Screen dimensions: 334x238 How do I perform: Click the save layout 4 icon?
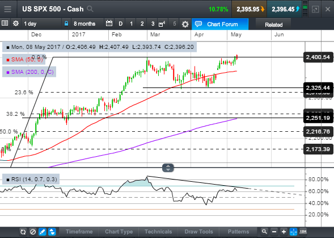162,24
